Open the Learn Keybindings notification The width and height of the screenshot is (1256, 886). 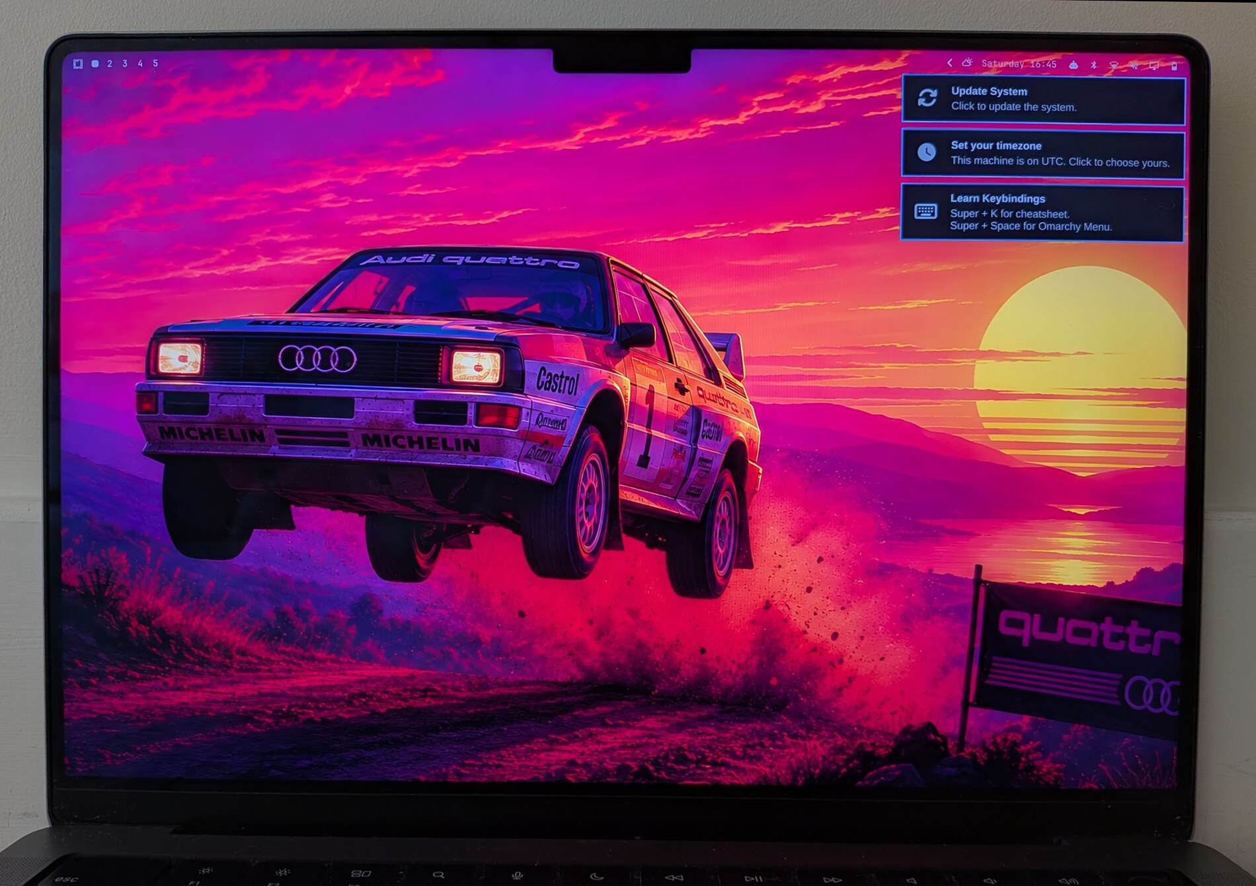1042,213
